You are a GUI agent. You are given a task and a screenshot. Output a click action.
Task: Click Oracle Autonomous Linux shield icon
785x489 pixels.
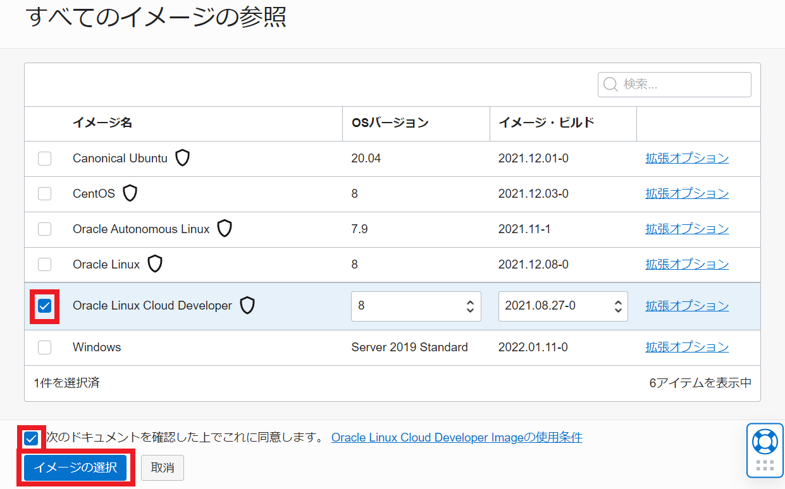tap(224, 229)
